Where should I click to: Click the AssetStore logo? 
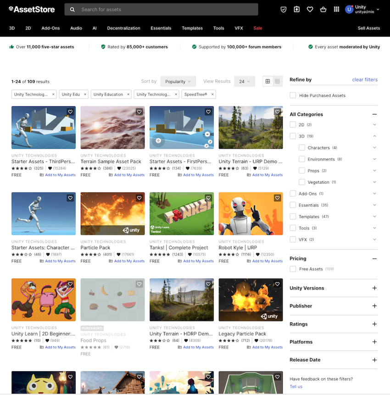coord(31,9)
